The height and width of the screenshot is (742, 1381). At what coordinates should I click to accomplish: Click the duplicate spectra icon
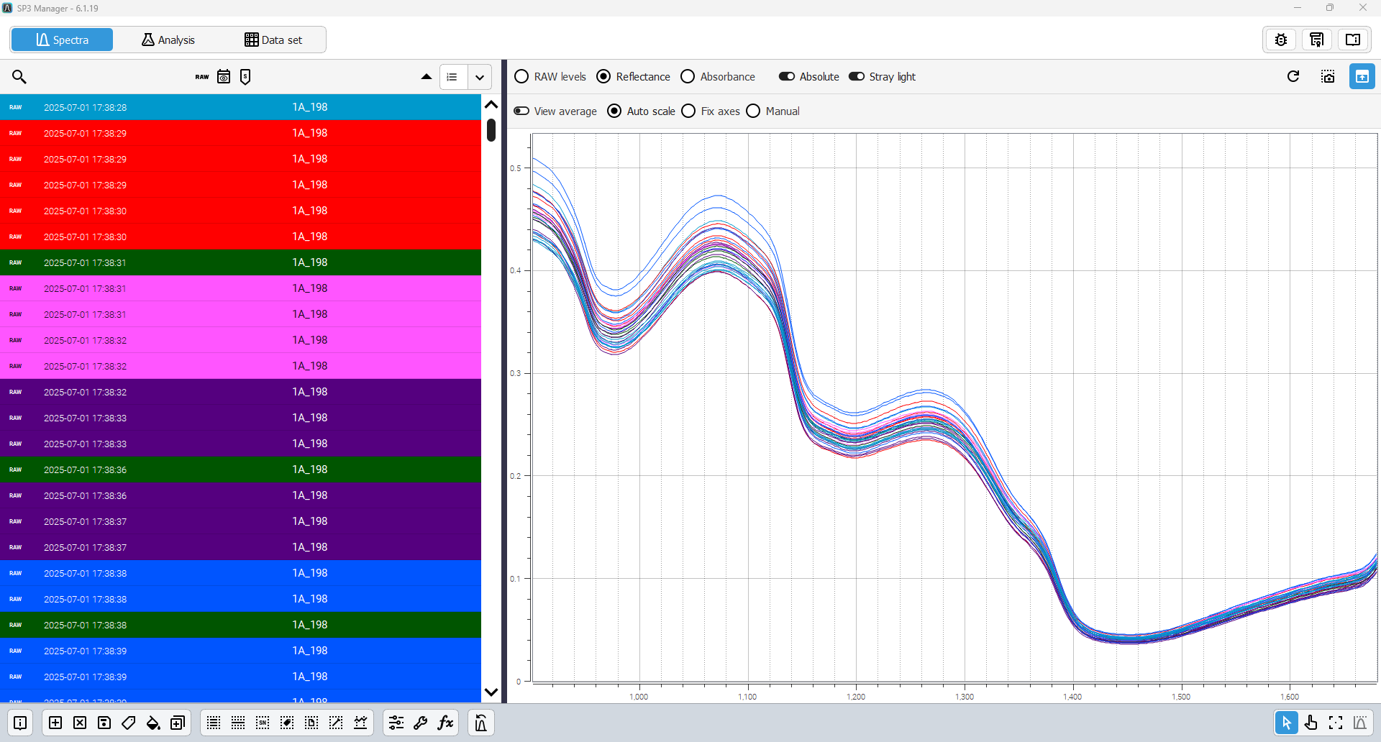pyautogui.click(x=178, y=723)
